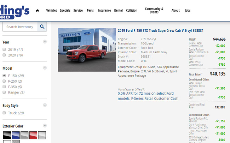230x143 pixels.
Task: Check the F-350 model filter
Action: (4, 87)
